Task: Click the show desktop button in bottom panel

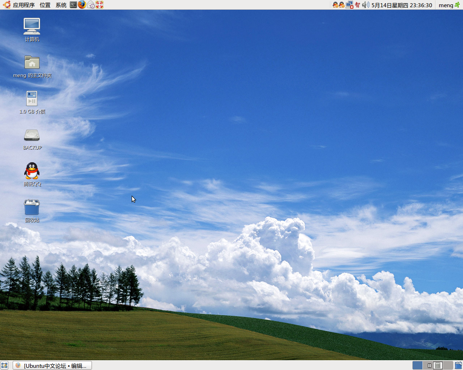Action: click(x=4, y=365)
